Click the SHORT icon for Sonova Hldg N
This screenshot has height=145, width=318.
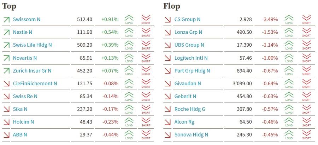[x=307, y=135]
